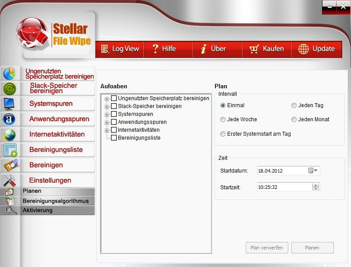351x267 pixels.
Task: Select the Bereinigungsalgorithmus sub-item
Action: pos(47,201)
